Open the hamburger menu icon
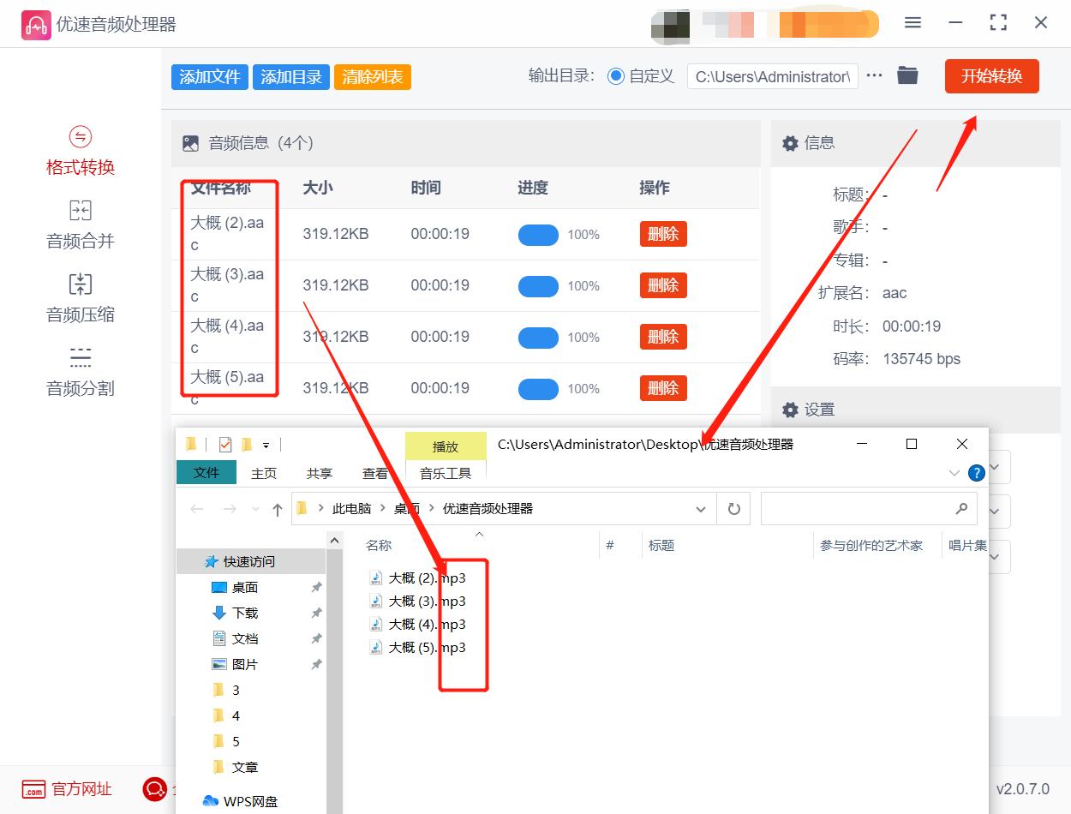 912,23
